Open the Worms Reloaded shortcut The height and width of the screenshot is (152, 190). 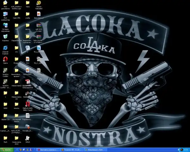[x=39, y=3]
